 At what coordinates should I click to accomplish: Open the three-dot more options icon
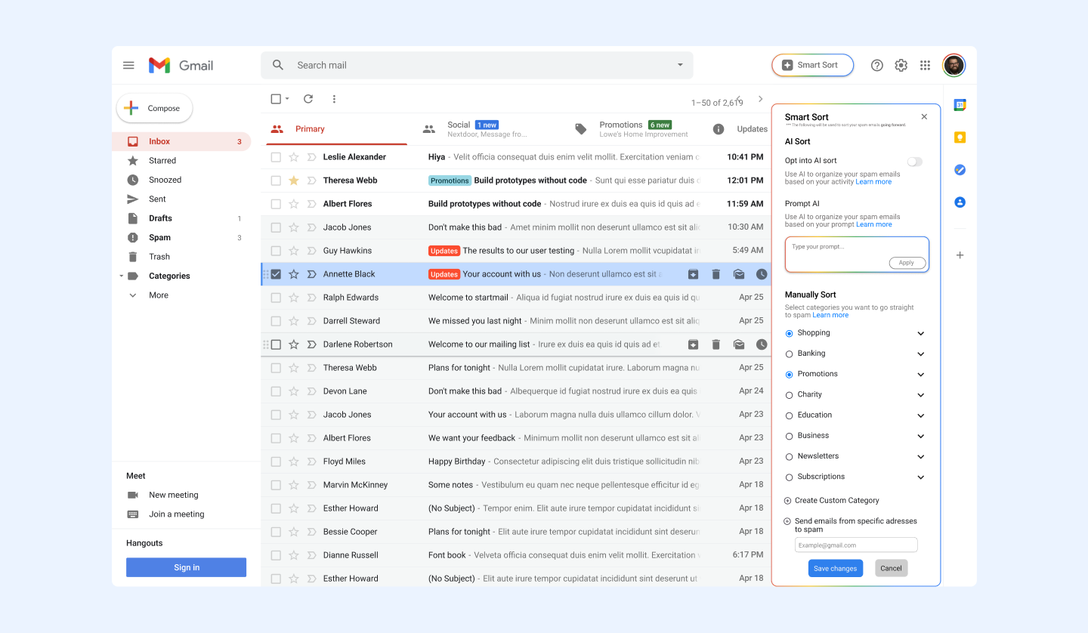click(x=334, y=99)
